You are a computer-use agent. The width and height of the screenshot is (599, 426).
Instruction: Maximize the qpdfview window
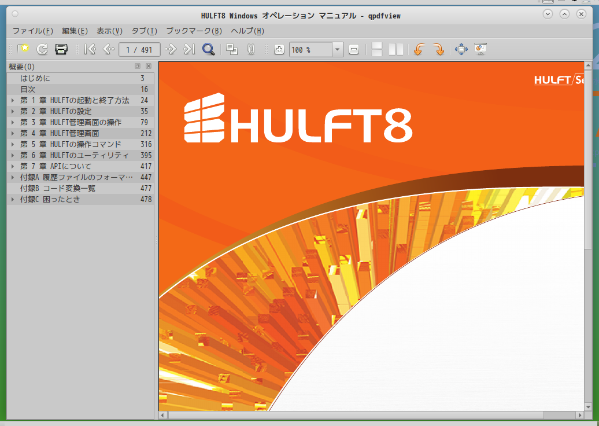coord(565,14)
